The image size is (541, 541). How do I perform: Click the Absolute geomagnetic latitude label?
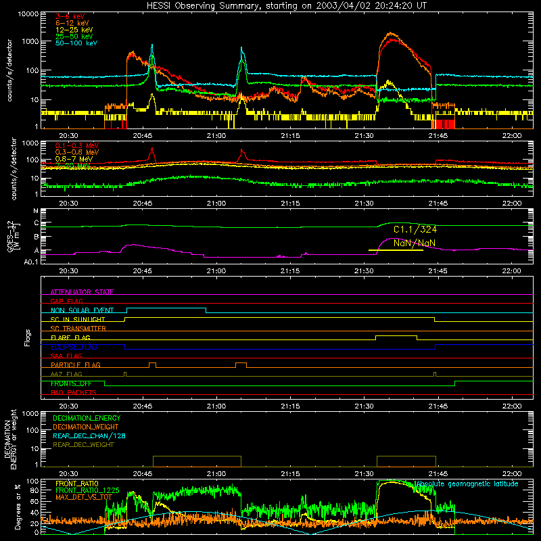467,484
